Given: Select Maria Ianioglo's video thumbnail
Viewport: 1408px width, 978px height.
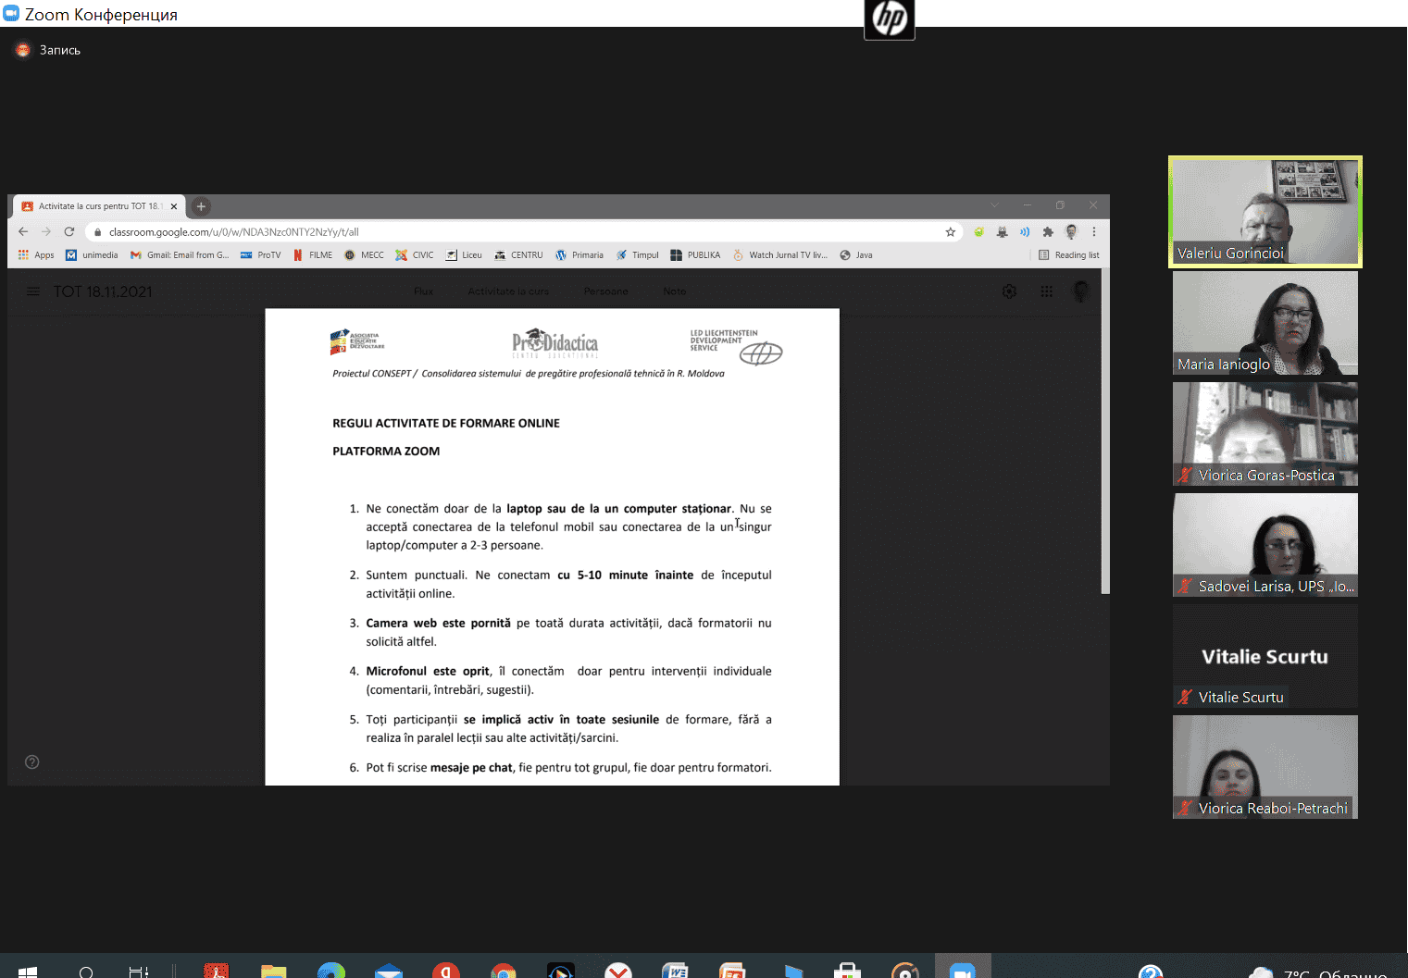Looking at the screenshot, I should [x=1265, y=322].
